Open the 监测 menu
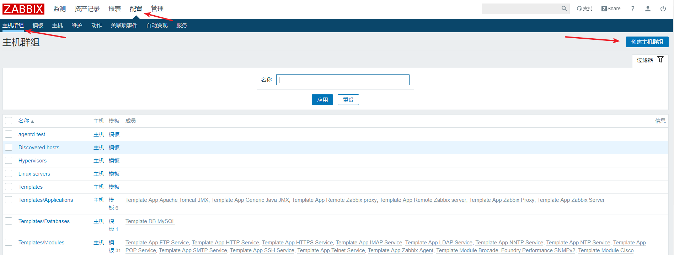 pyautogui.click(x=59, y=9)
